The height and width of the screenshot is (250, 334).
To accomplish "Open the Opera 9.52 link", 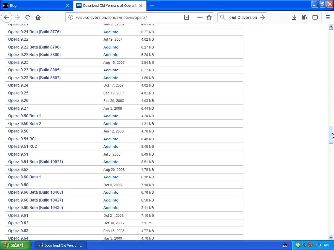I will (x=18, y=170).
